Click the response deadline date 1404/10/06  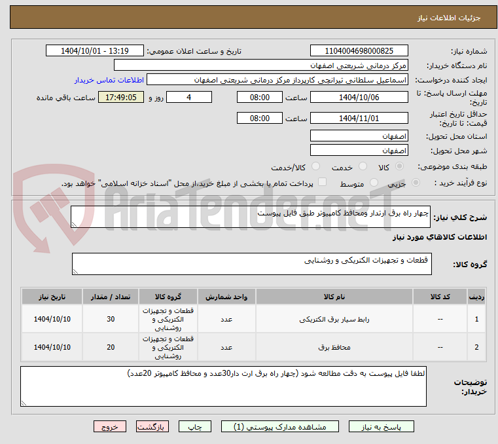tap(359, 98)
